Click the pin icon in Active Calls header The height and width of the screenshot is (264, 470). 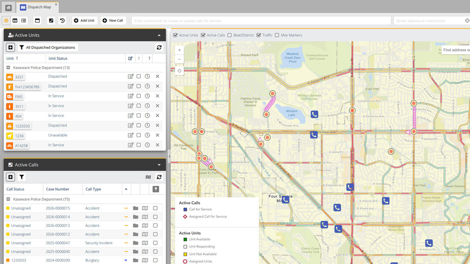click(155, 189)
